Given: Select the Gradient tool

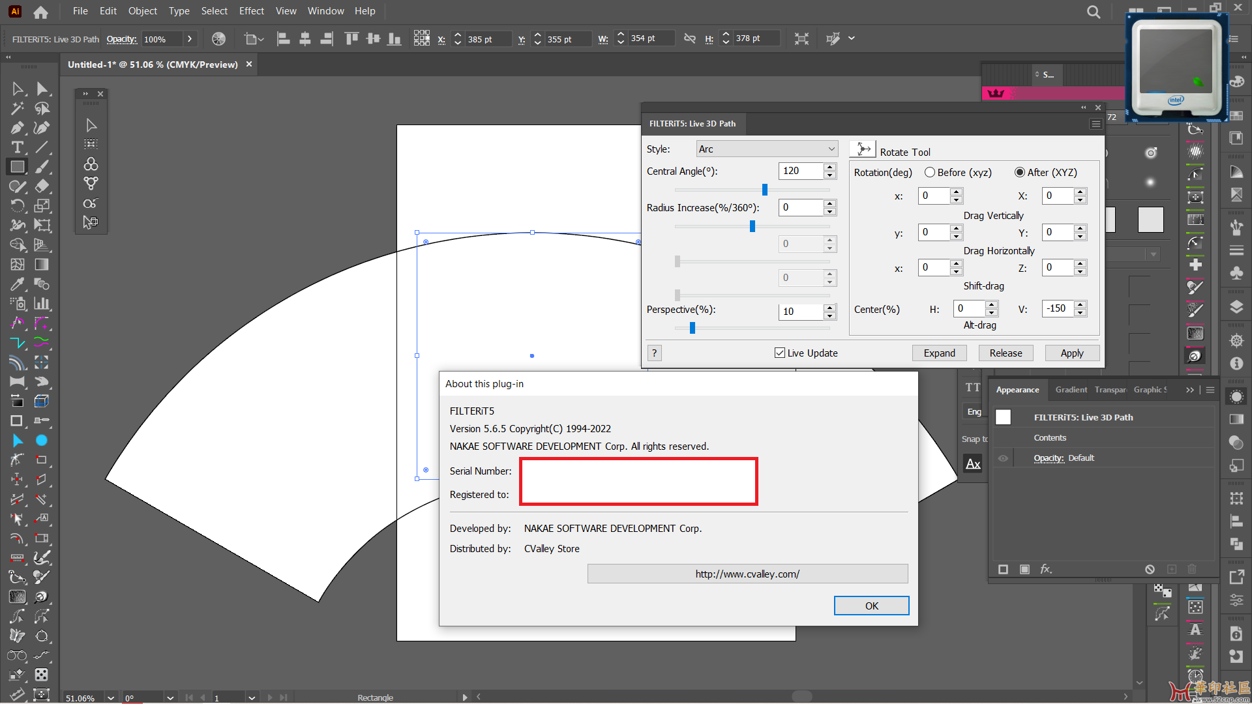Looking at the screenshot, I should [x=42, y=265].
